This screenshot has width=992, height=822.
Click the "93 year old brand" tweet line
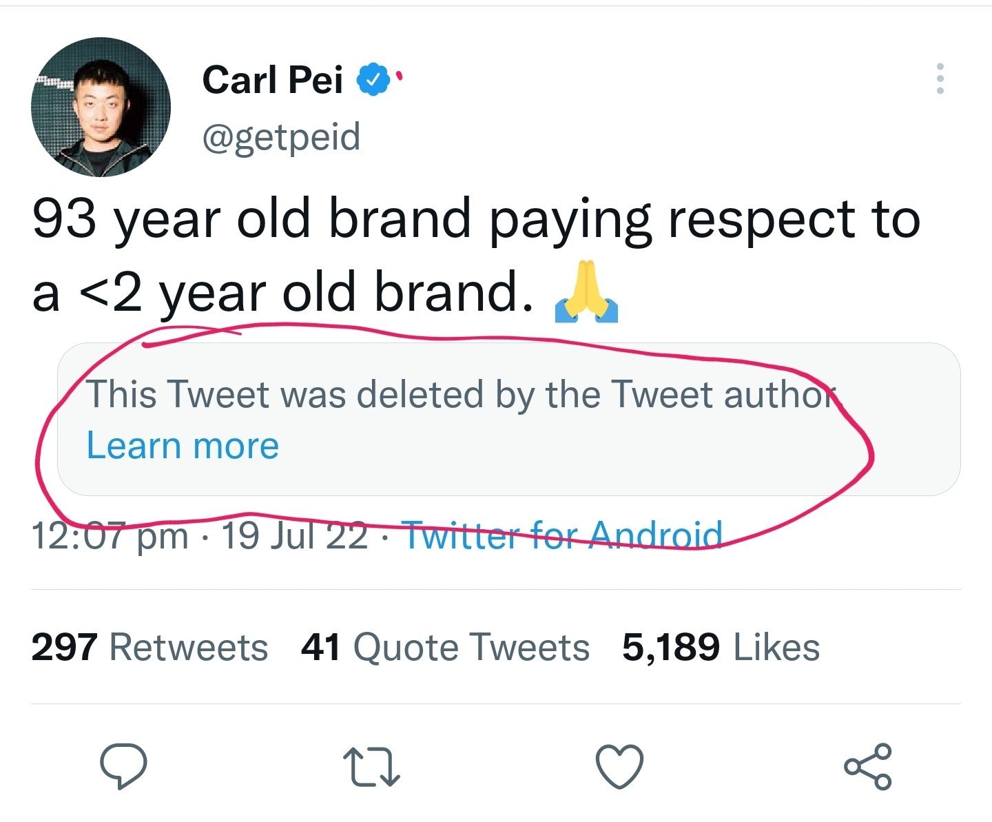point(475,219)
